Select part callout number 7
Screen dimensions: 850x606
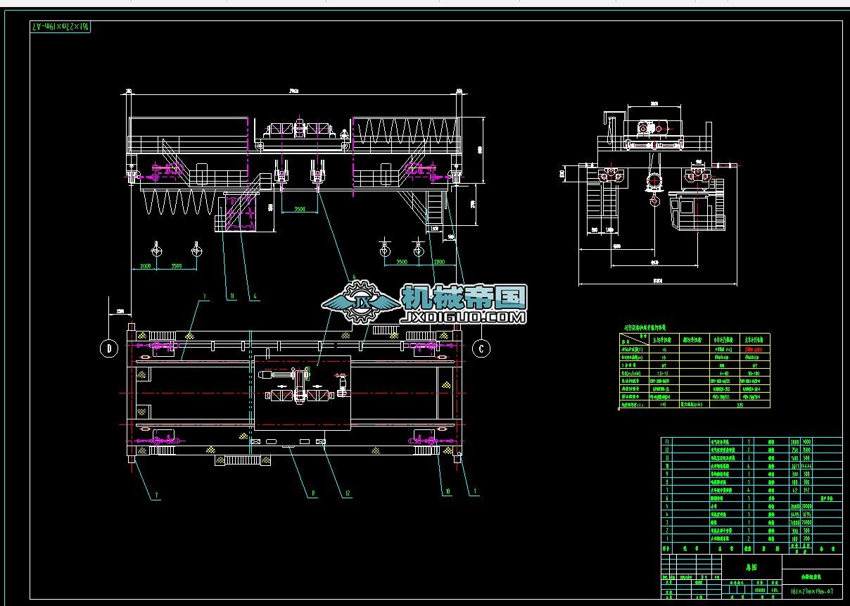[x=156, y=495]
